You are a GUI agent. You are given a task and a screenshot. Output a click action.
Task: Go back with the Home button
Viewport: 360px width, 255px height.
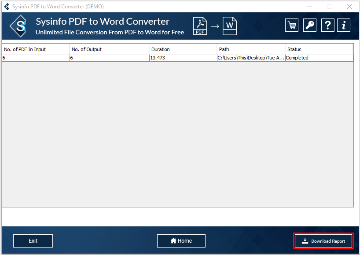(x=181, y=241)
